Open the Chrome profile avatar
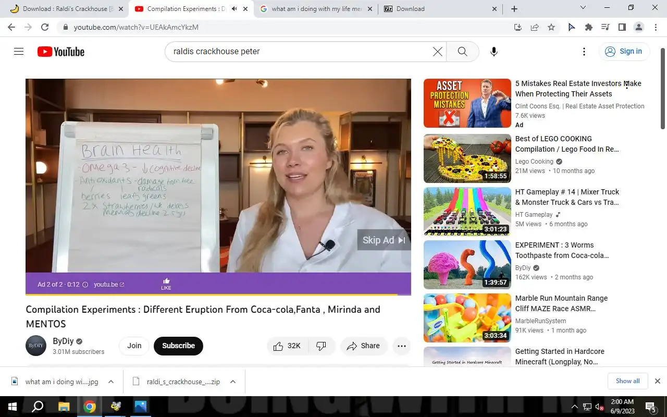 click(x=638, y=27)
